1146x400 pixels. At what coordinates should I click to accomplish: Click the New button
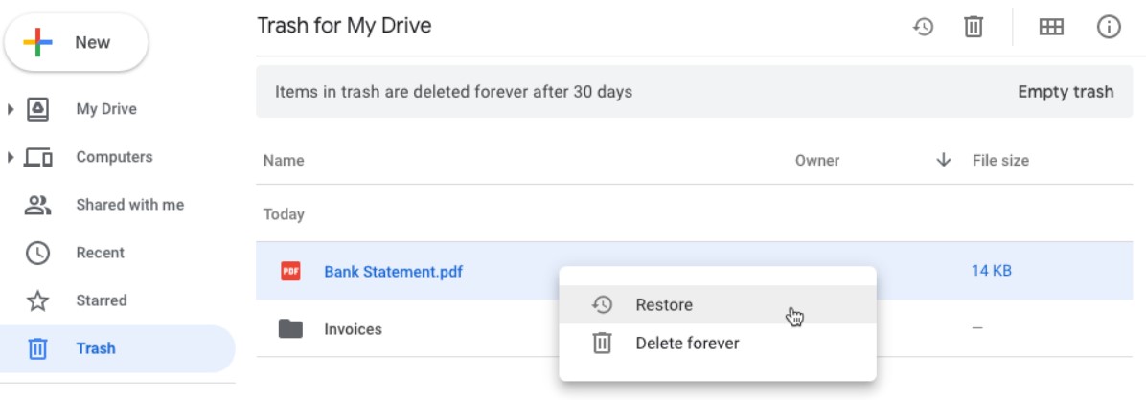(x=76, y=42)
